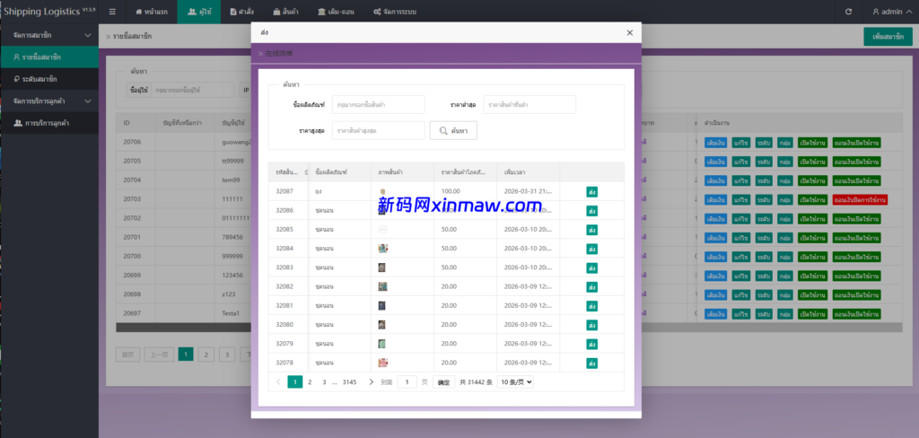The width and height of the screenshot is (919, 438).
Task: Click the 首页 first page button
Action: 127,355
